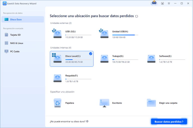Screen dimensions: 193x128
Task: Click the import scan session icon
Action: 163,3
